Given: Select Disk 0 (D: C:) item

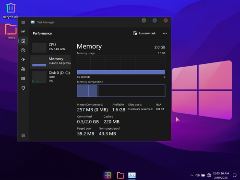Looking at the screenshot, I should (x=50, y=76).
